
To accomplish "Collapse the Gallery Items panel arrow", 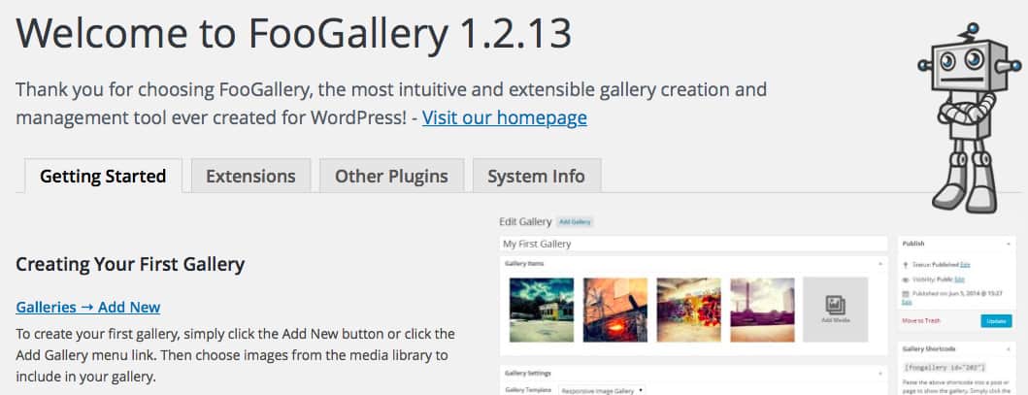I will pos(879,263).
